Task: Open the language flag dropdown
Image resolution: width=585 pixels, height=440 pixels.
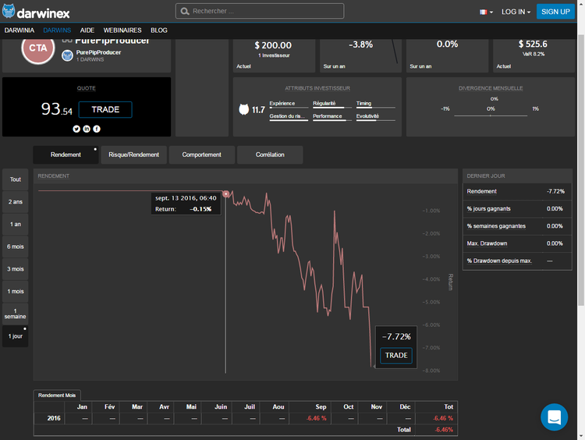Action: tap(486, 12)
